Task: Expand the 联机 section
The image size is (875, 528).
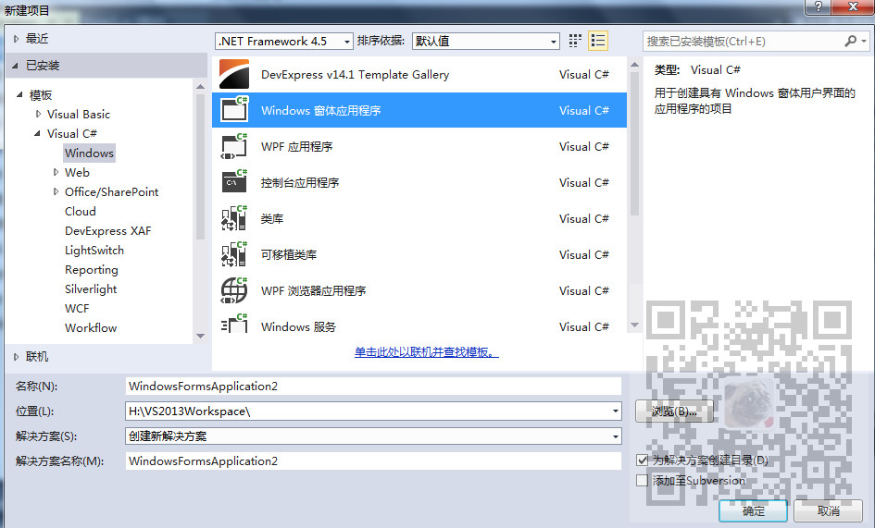Action: (16, 356)
